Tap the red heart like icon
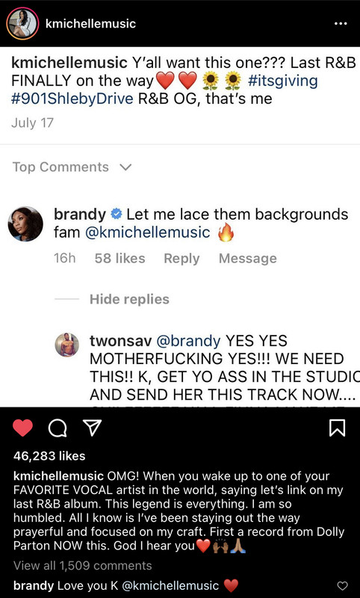The height and width of the screenshot is (598, 360). pyautogui.click(x=23, y=428)
